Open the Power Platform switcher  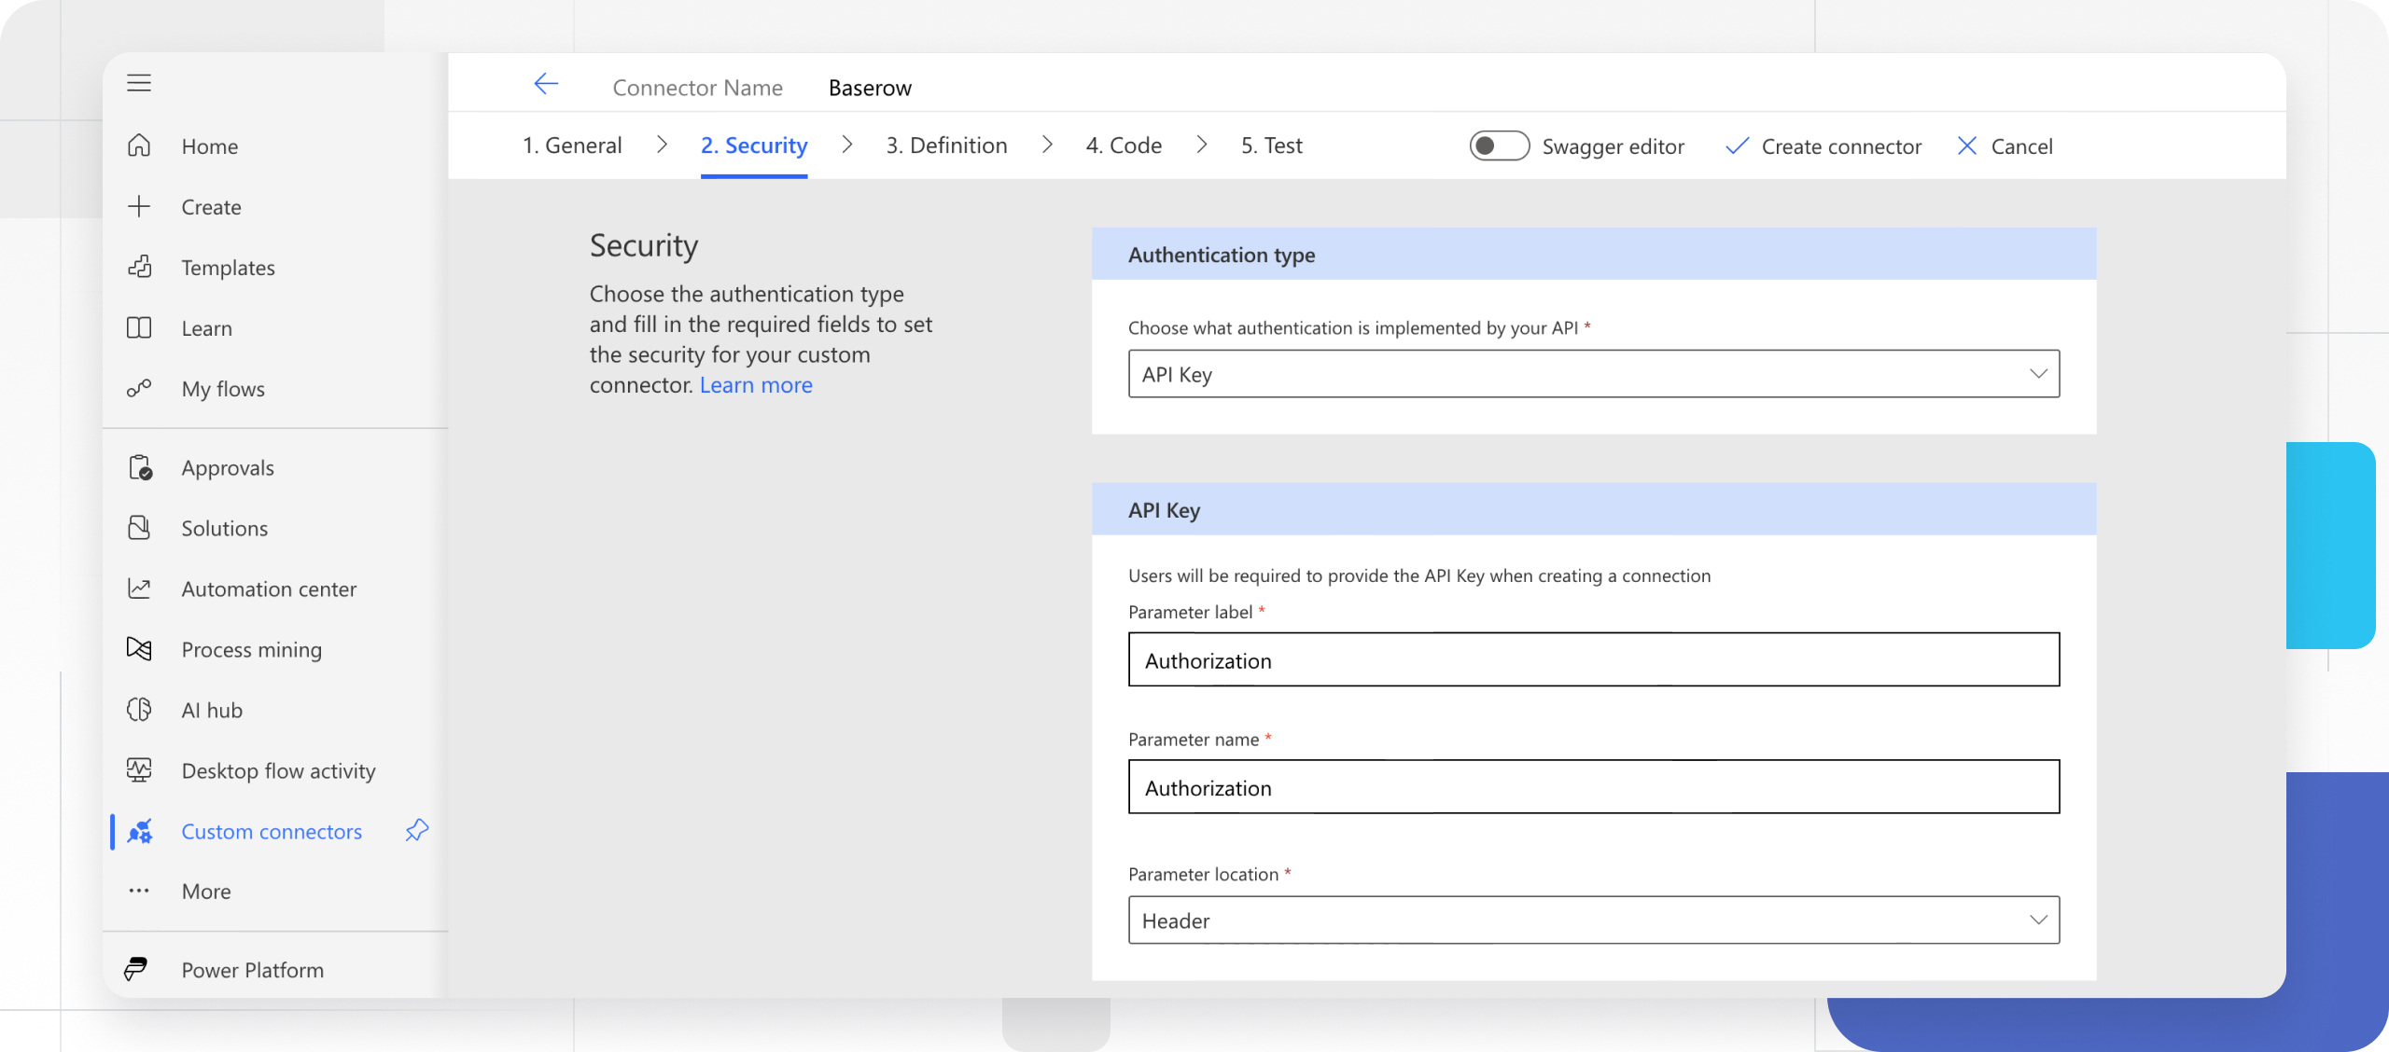coord(252,969)
